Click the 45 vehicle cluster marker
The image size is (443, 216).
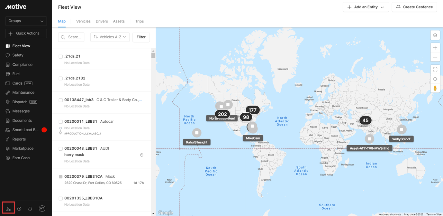pos(365,121)
